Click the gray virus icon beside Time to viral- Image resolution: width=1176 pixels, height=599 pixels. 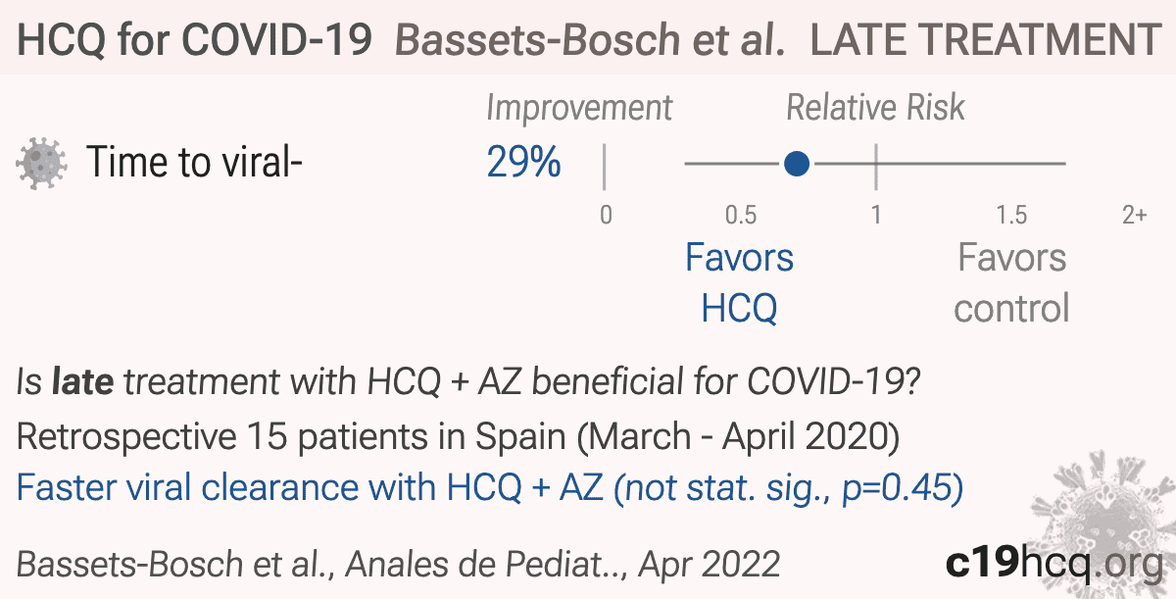tap(39, 162)
